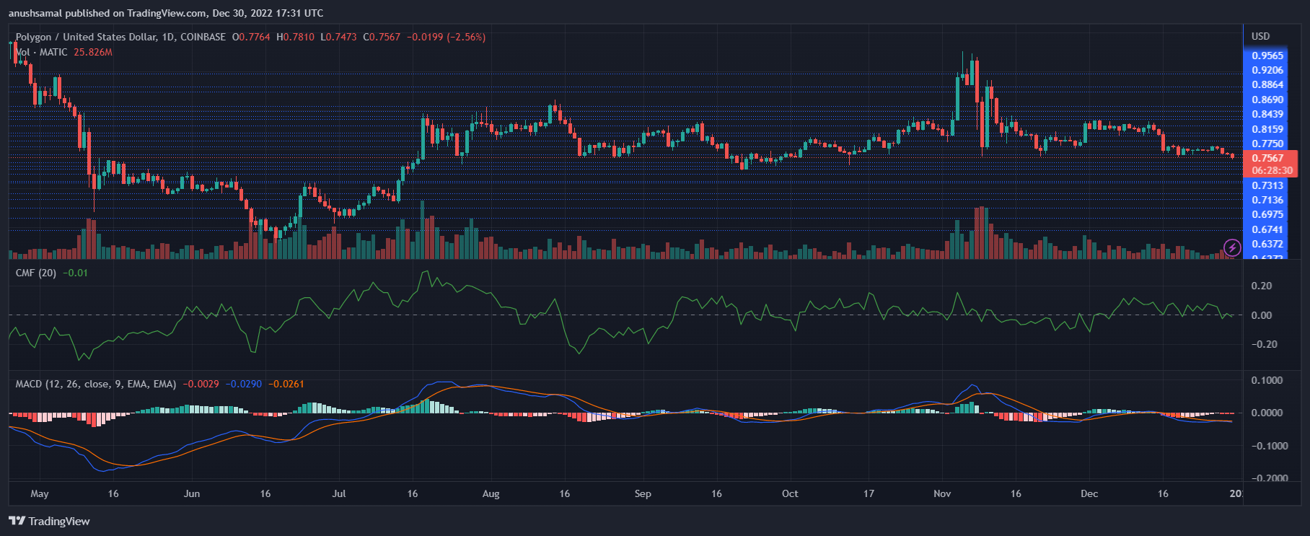The image size is (1310, 536).
Task: Click the Aug date marker on time axis
Action: click(x=491, y=493)
